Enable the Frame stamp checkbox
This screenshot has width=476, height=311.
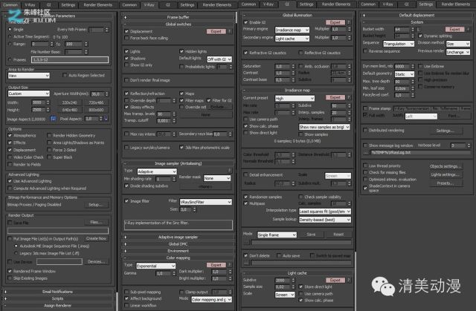[x=365, y=108]
